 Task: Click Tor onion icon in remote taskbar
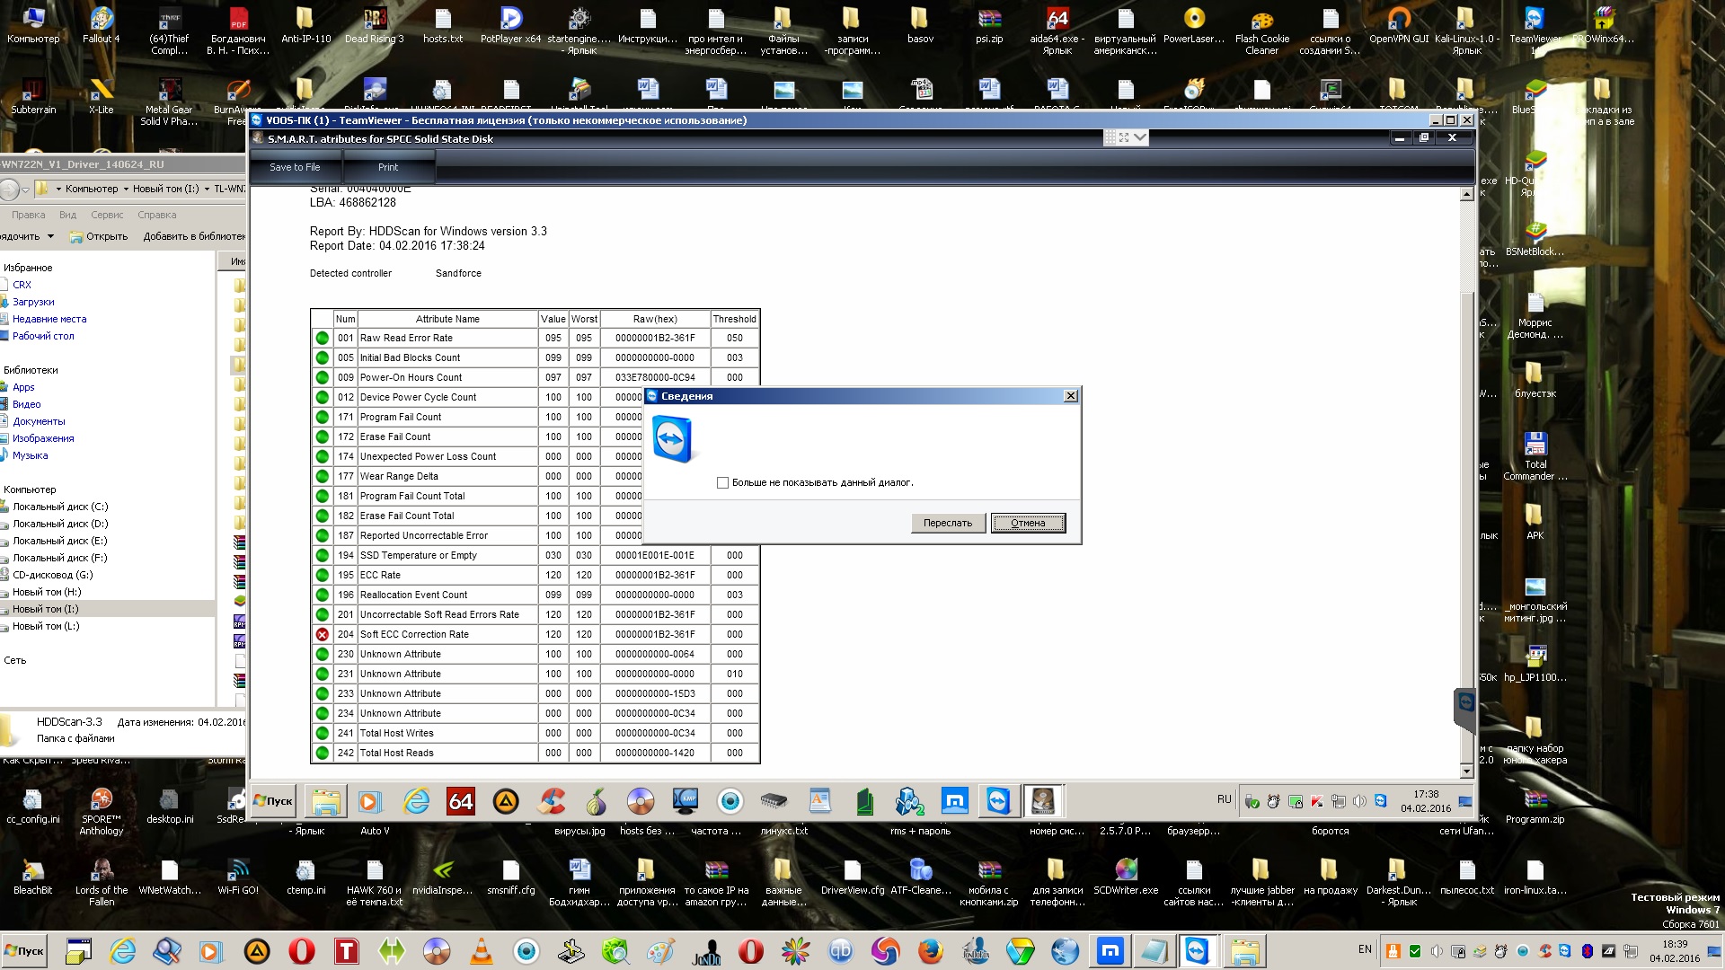[x=595, y=801]
